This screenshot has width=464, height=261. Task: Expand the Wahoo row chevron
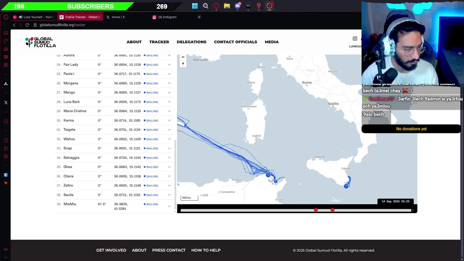(169, 139)
